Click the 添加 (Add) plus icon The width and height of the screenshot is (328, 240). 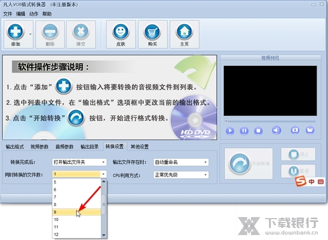[15, 32]
